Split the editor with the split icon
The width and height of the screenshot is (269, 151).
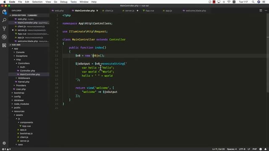click(261, 10)
